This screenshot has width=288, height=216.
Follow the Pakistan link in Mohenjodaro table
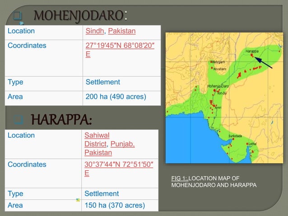122,31
